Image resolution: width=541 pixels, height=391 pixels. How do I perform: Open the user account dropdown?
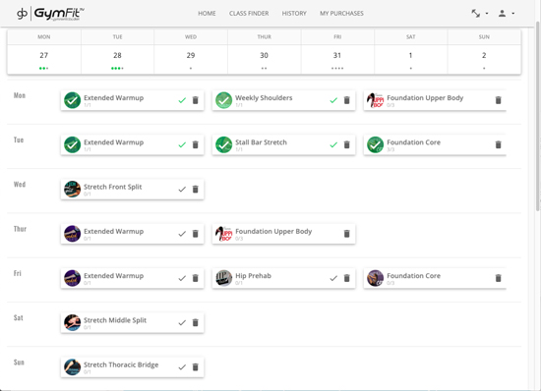(507, 14)
